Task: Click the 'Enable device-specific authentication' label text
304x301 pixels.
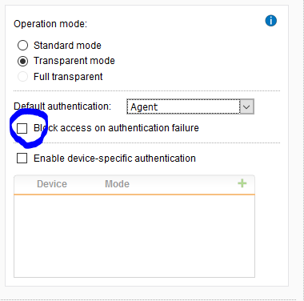Action: pos(114,159)
